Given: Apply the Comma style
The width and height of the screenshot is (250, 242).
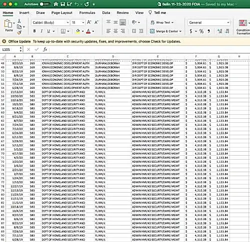Looking at the screenshot, I should (208, 31).
